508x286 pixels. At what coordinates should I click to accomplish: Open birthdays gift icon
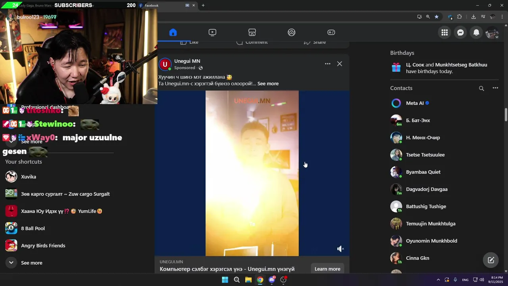coord(396,68)
